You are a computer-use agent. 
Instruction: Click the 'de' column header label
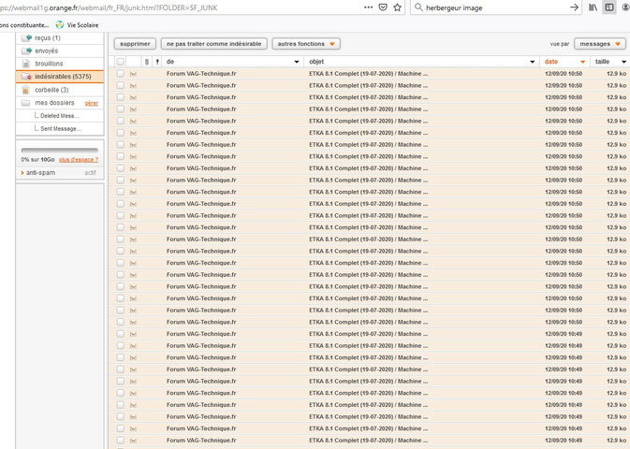[x=170, y=62]
